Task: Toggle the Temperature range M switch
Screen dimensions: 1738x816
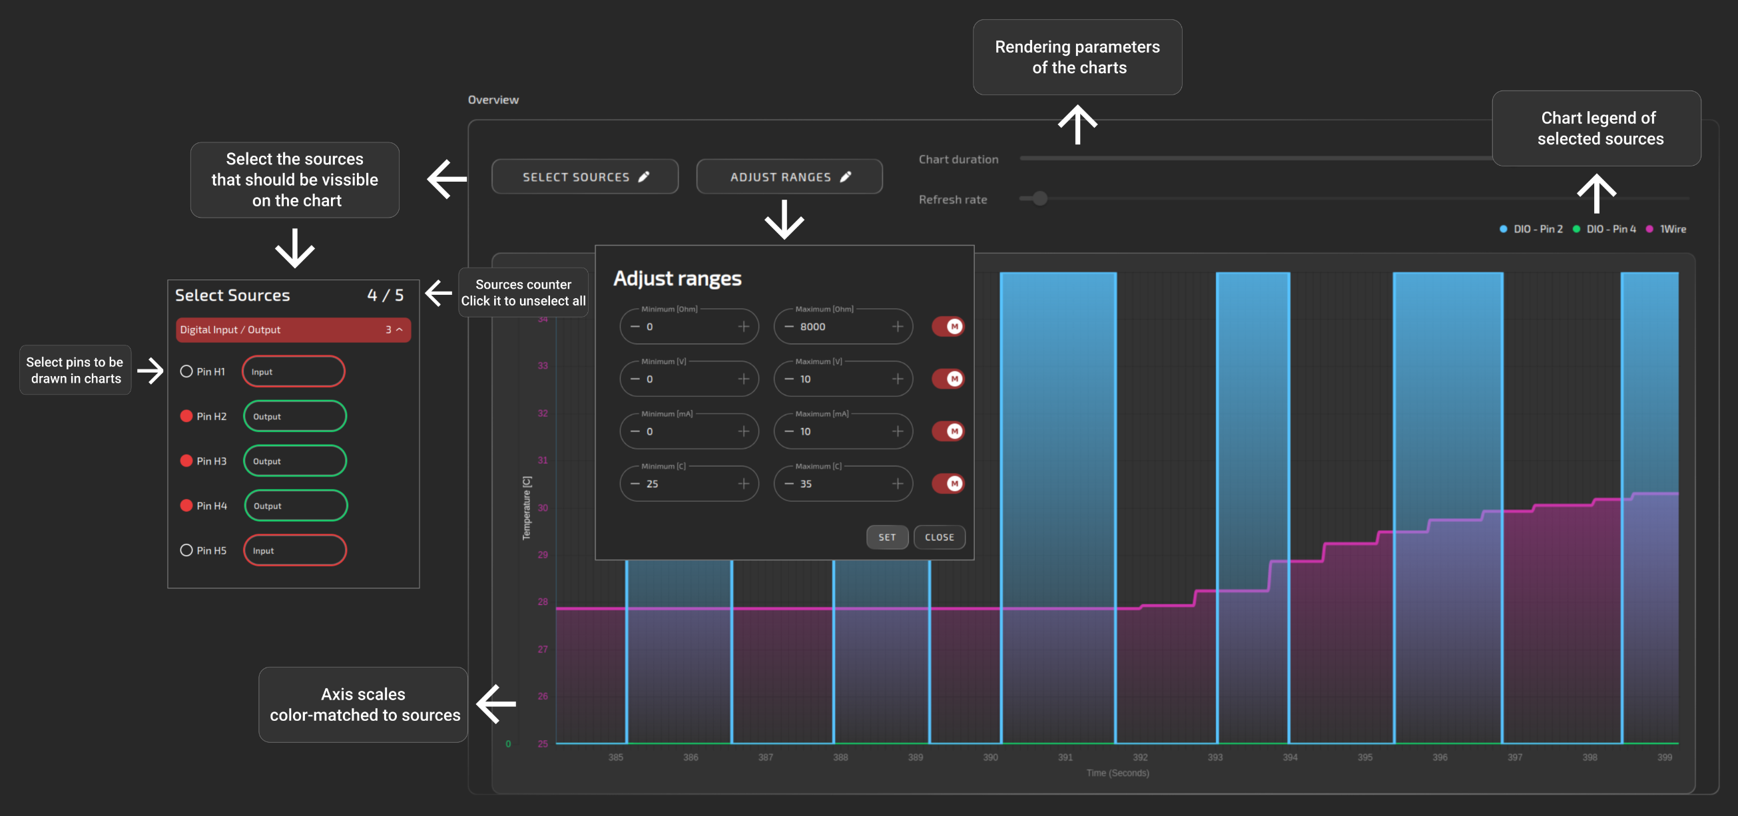Action: pyautogui.click(x=948, y=483)
